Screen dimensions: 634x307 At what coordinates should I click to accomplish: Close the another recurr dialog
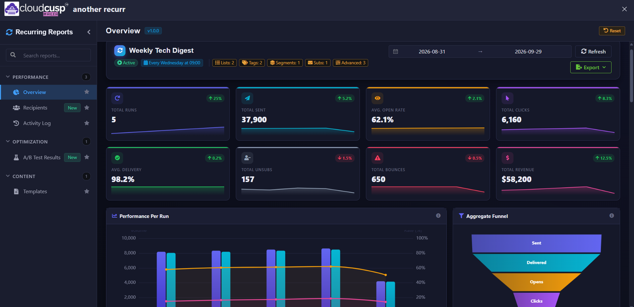tap(624, 9)
